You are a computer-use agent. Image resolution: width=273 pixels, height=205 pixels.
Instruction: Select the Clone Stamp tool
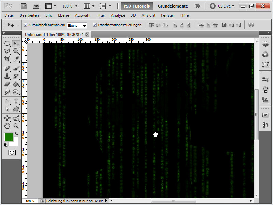point(7,76)
